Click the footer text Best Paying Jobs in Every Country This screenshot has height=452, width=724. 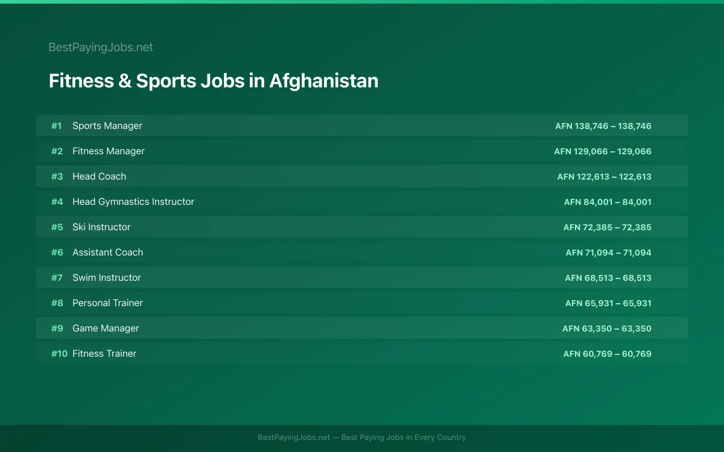point(404,438)
